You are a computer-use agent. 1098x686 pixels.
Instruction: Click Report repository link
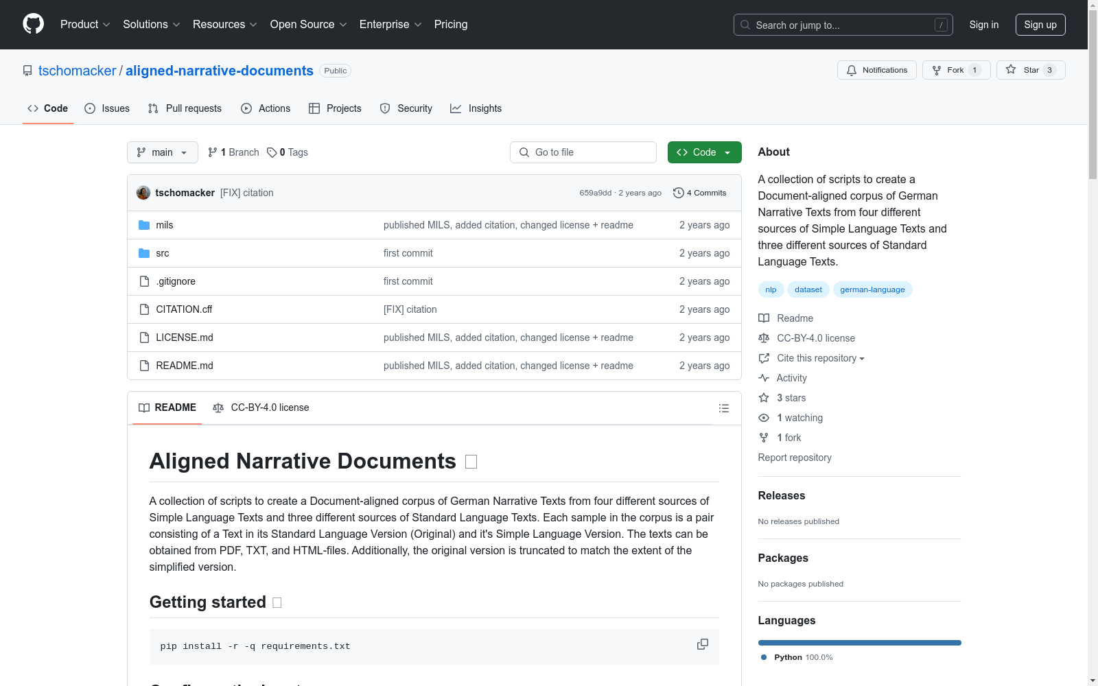click(x=795, y=458)
